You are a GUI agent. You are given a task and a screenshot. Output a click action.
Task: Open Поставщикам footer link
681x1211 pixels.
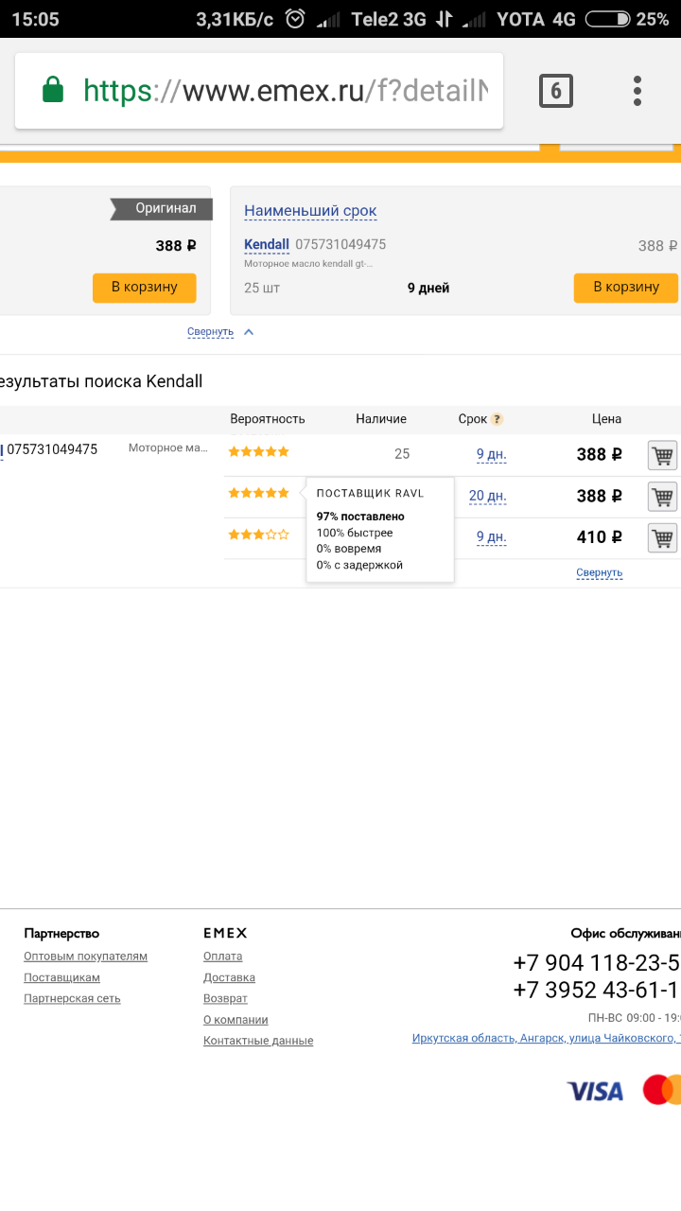coord(61,977)
